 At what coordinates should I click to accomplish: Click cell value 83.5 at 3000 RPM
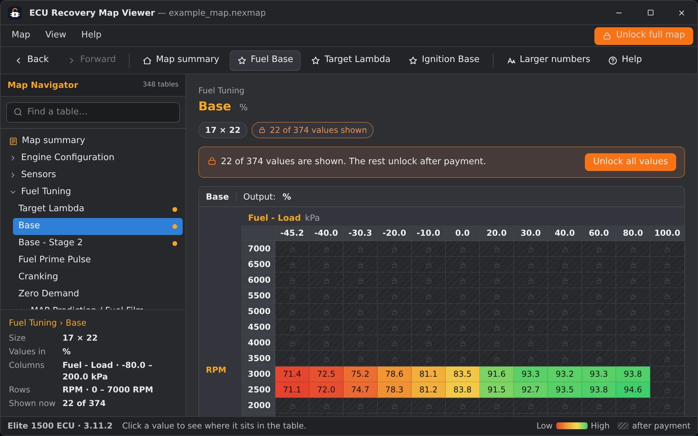[x=462, y=374]
